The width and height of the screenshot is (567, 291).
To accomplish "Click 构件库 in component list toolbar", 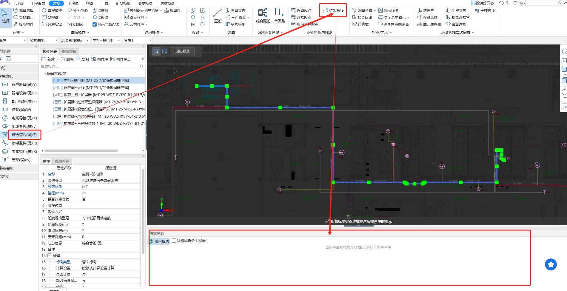I will [x=100, y=59].
